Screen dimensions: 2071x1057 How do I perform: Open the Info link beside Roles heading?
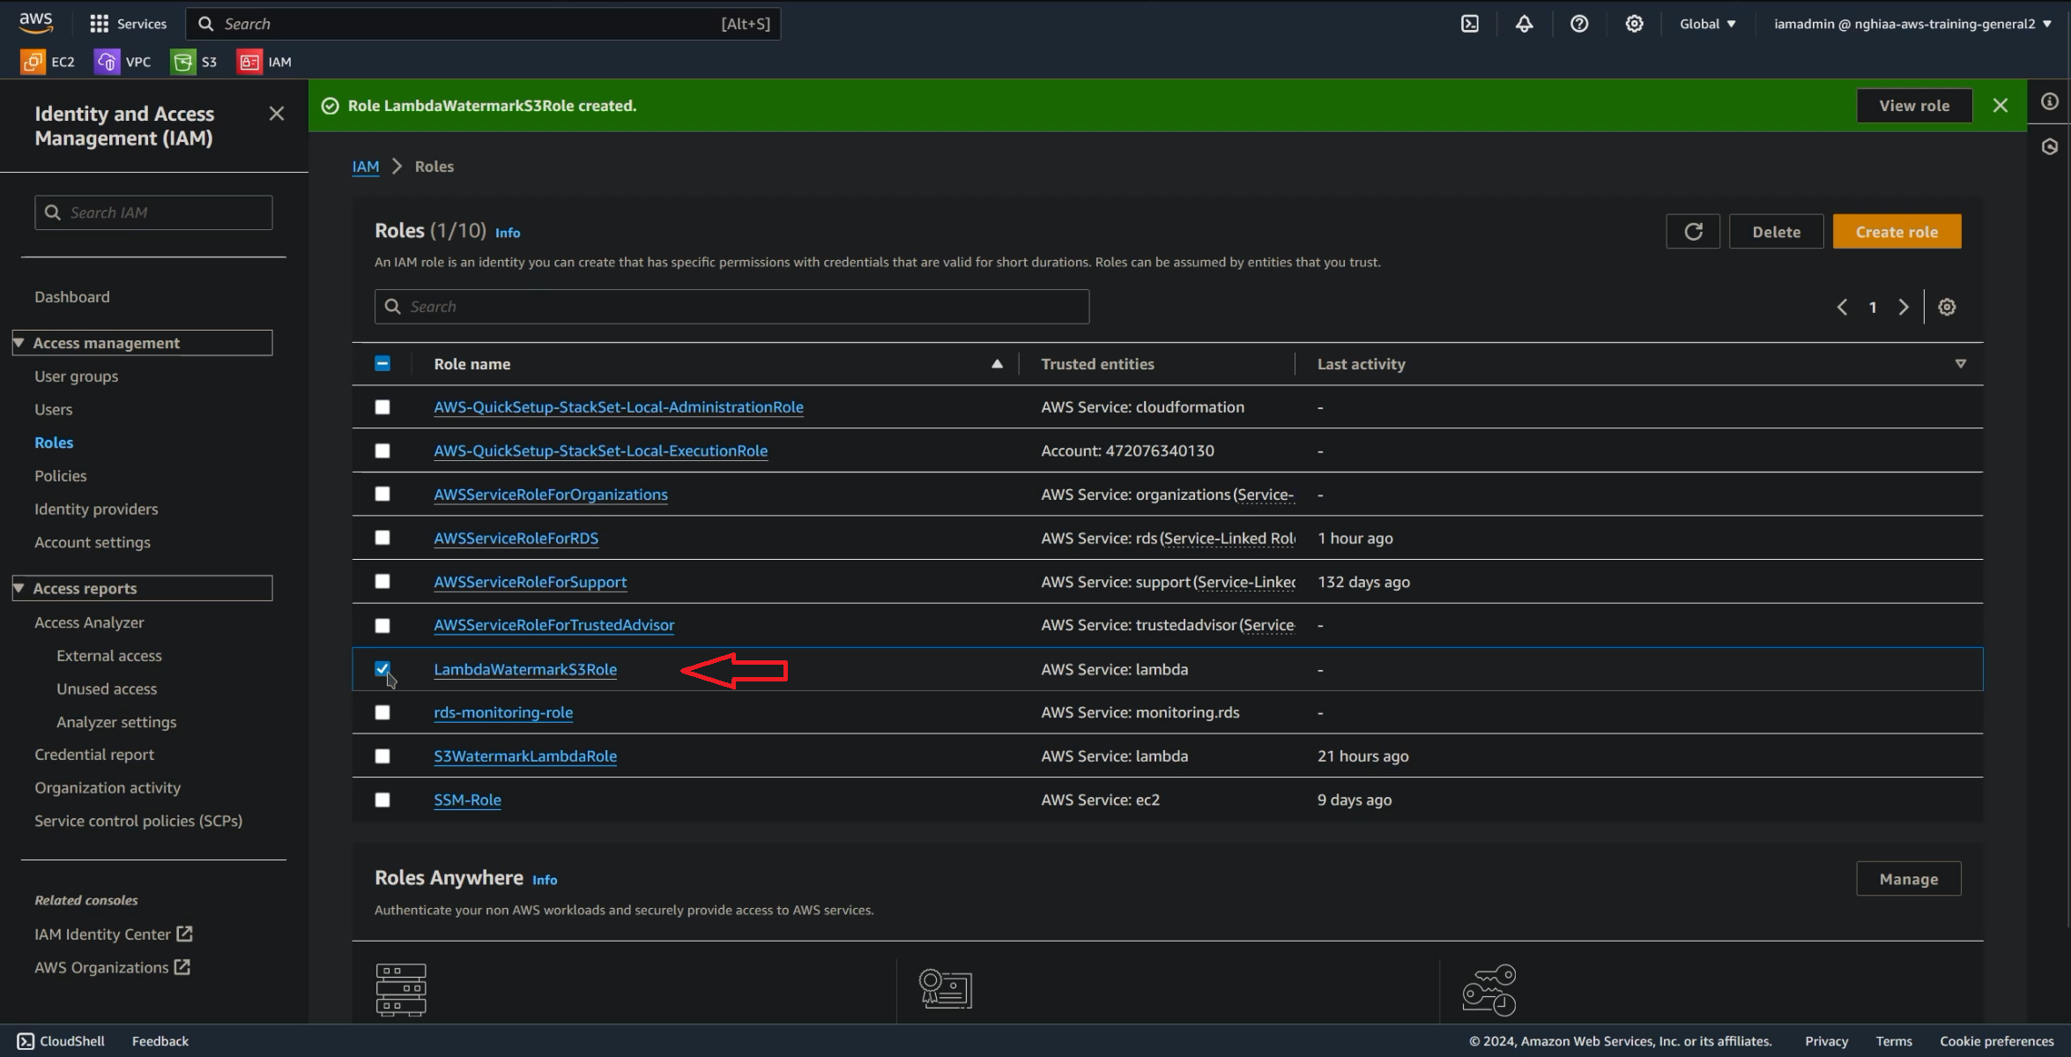[x=508, y=233]
